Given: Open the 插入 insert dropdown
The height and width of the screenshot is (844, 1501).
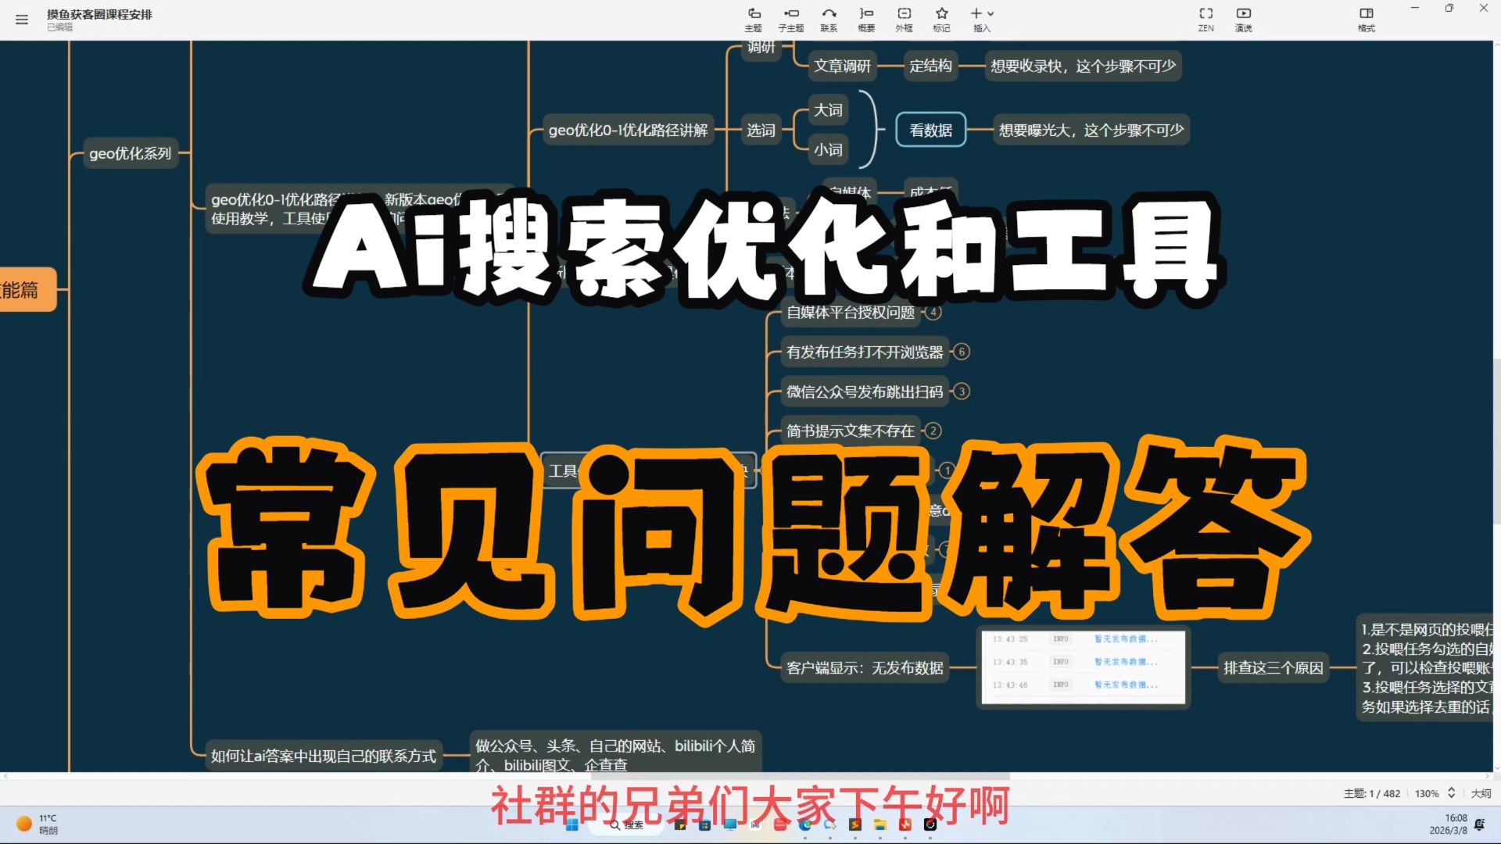Looking at the screenshot, I should tap(982, 20).
